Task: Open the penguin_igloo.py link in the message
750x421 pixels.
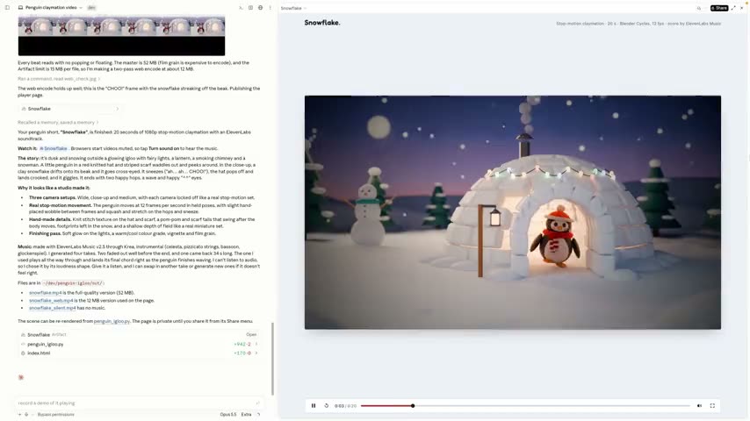Action: click(112, 321)
